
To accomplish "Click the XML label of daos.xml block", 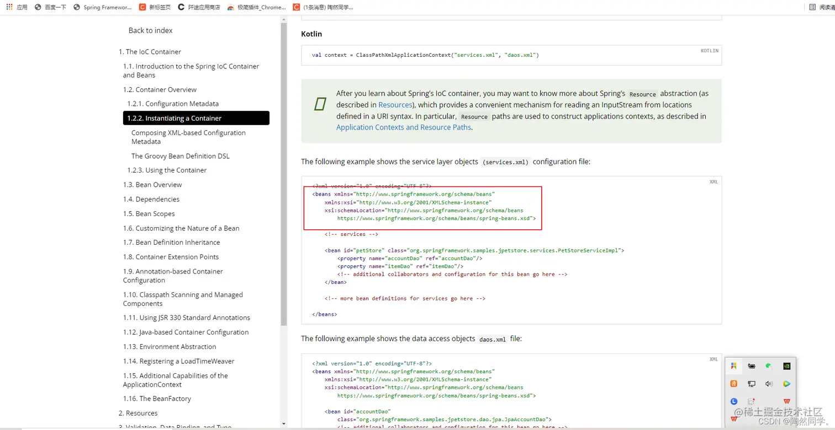I will pyautogui.click(x=714, y=359).
